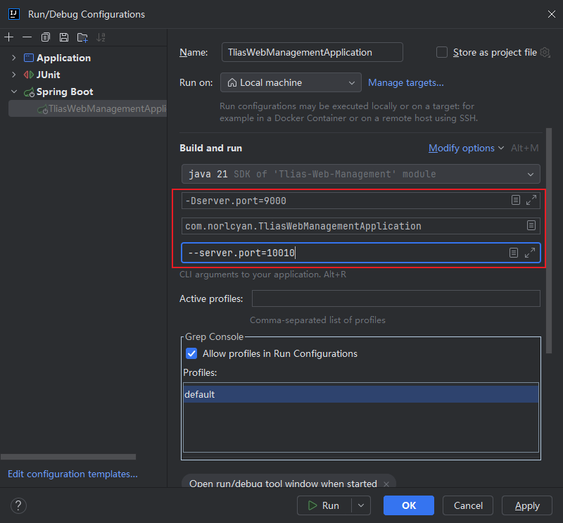Focus the Name input field
The height and width of the screenshot is (523, 563).
[312, 53]
